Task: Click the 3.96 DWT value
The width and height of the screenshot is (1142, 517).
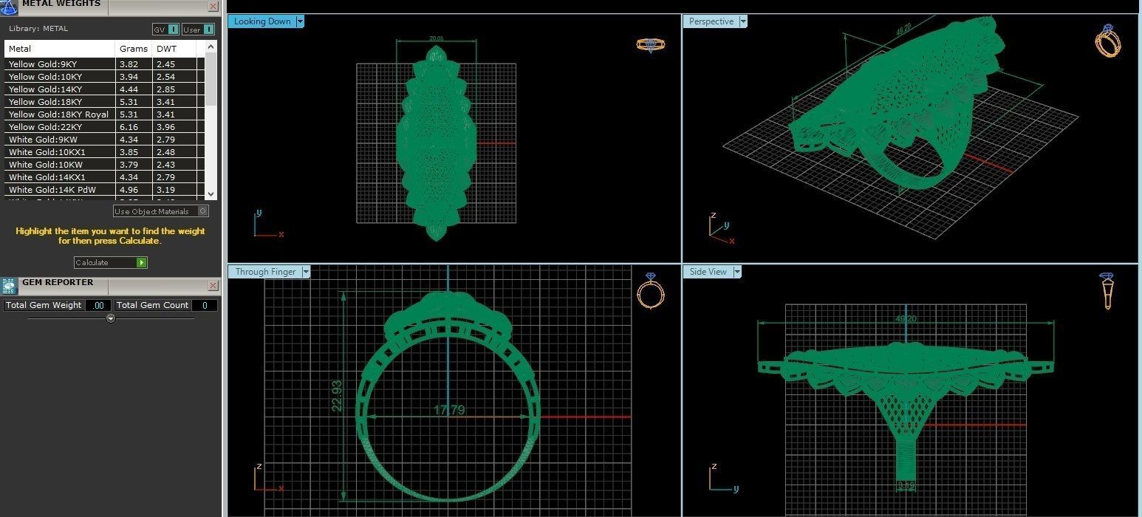Action: point(165,127)
